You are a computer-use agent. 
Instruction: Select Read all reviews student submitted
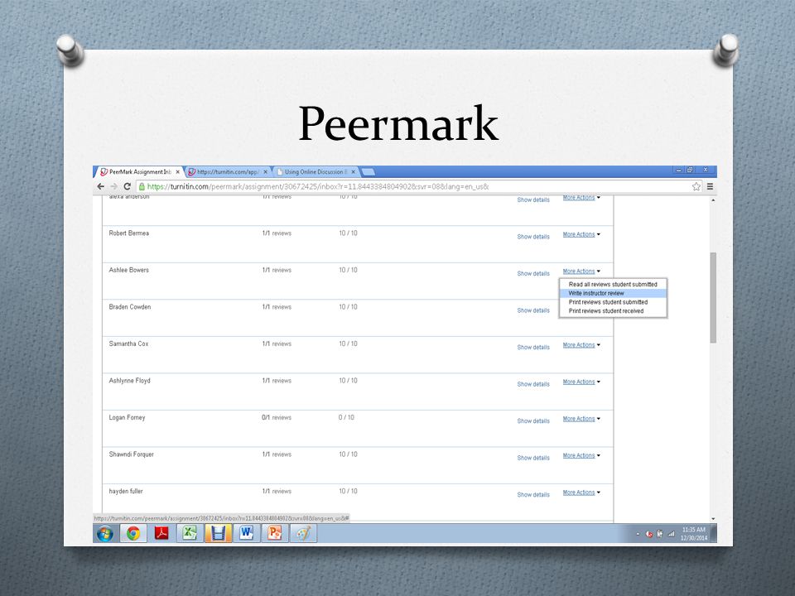point(613,284)
